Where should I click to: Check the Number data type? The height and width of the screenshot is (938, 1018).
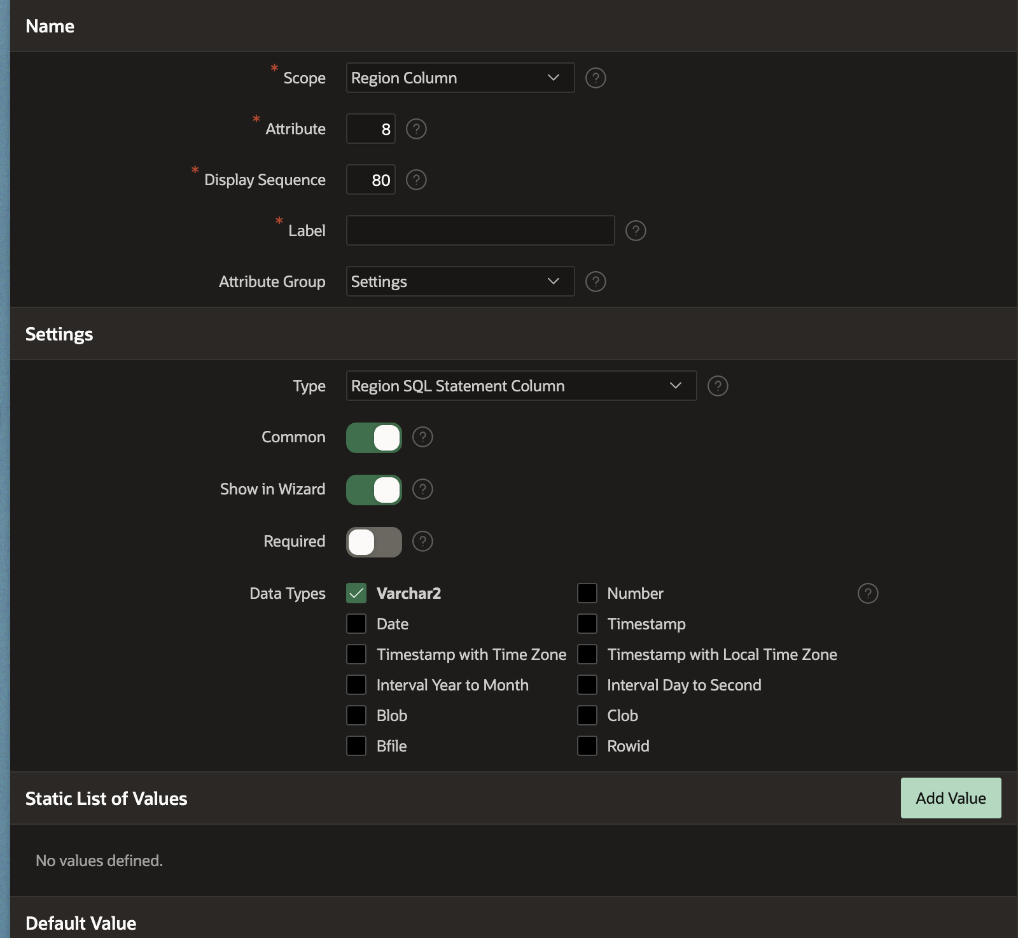(587, 593)
